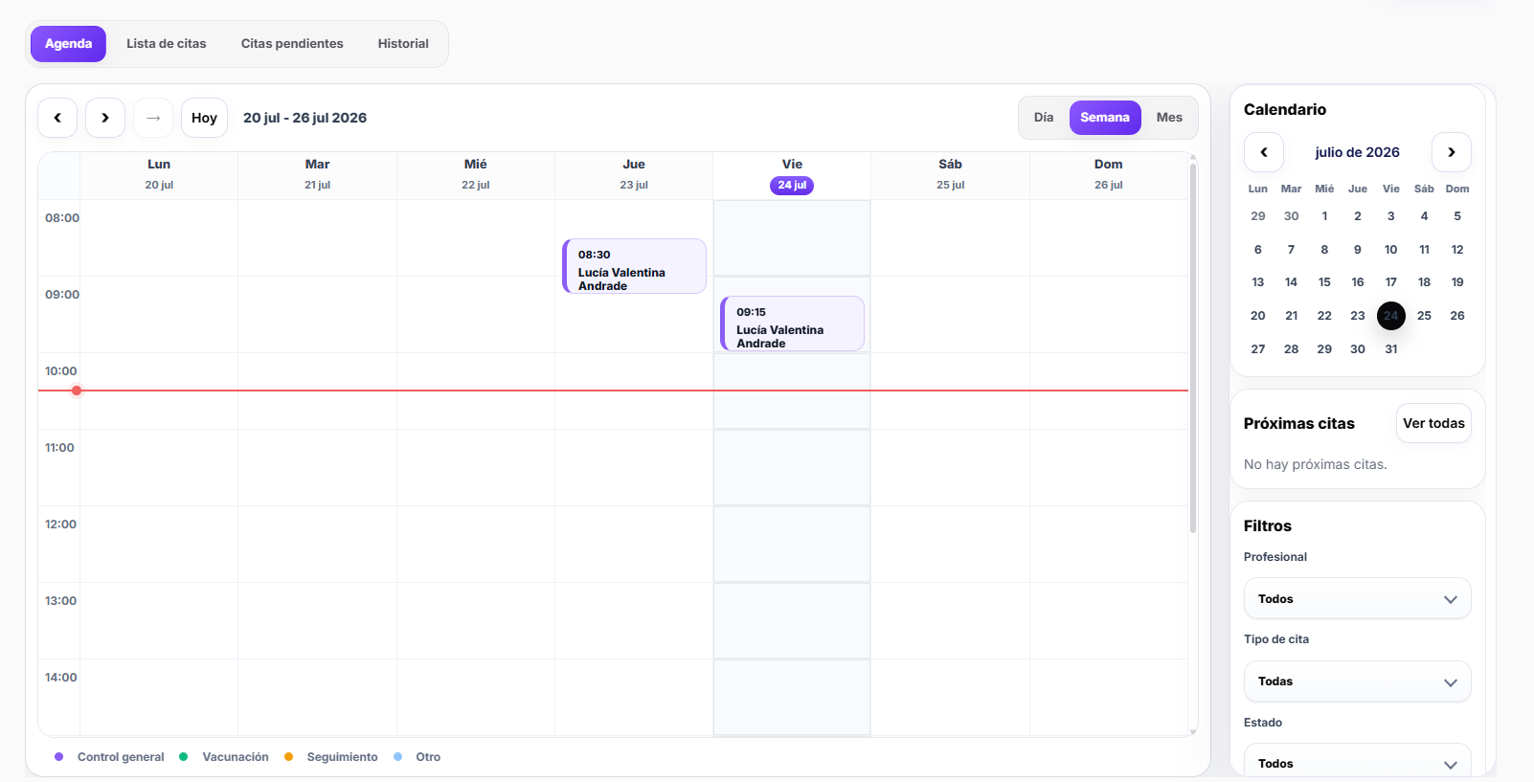The width and height of the screenshot is (1534, 782).
Task: Open the Historial tab
Action: tap(403, 44)
